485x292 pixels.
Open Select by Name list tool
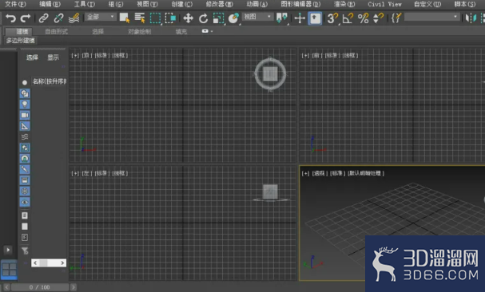(140, 18)
